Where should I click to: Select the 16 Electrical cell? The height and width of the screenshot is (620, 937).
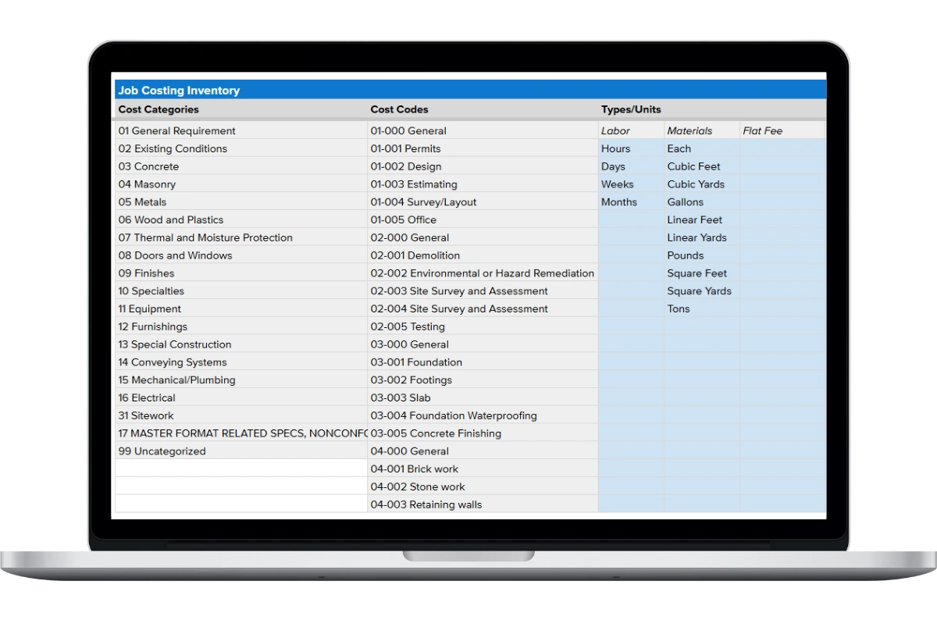tap(240, 397)
